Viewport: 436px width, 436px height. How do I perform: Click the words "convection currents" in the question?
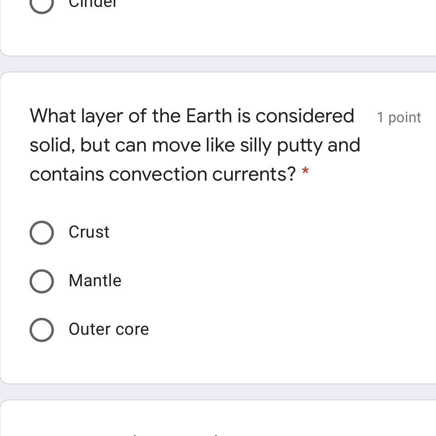click(202, 174)
